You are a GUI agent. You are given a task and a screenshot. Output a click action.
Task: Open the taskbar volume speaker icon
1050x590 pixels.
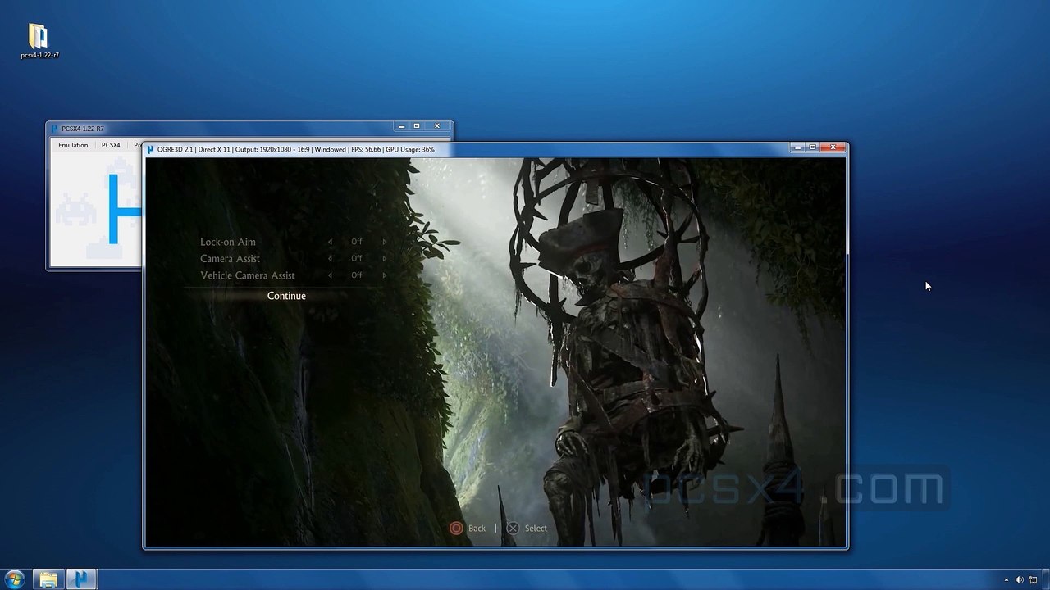[1019, 580]
